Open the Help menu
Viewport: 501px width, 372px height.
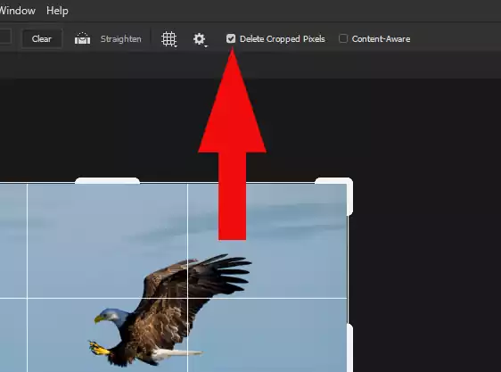pos(57,11)
